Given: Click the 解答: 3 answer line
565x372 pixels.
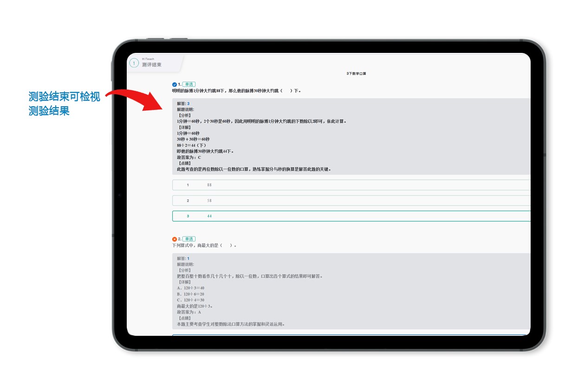Looking at the screenshot, I should (x=183, y=103).
